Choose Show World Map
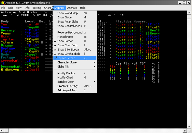The height and width of the screenshot is (133, 192). 75,13
